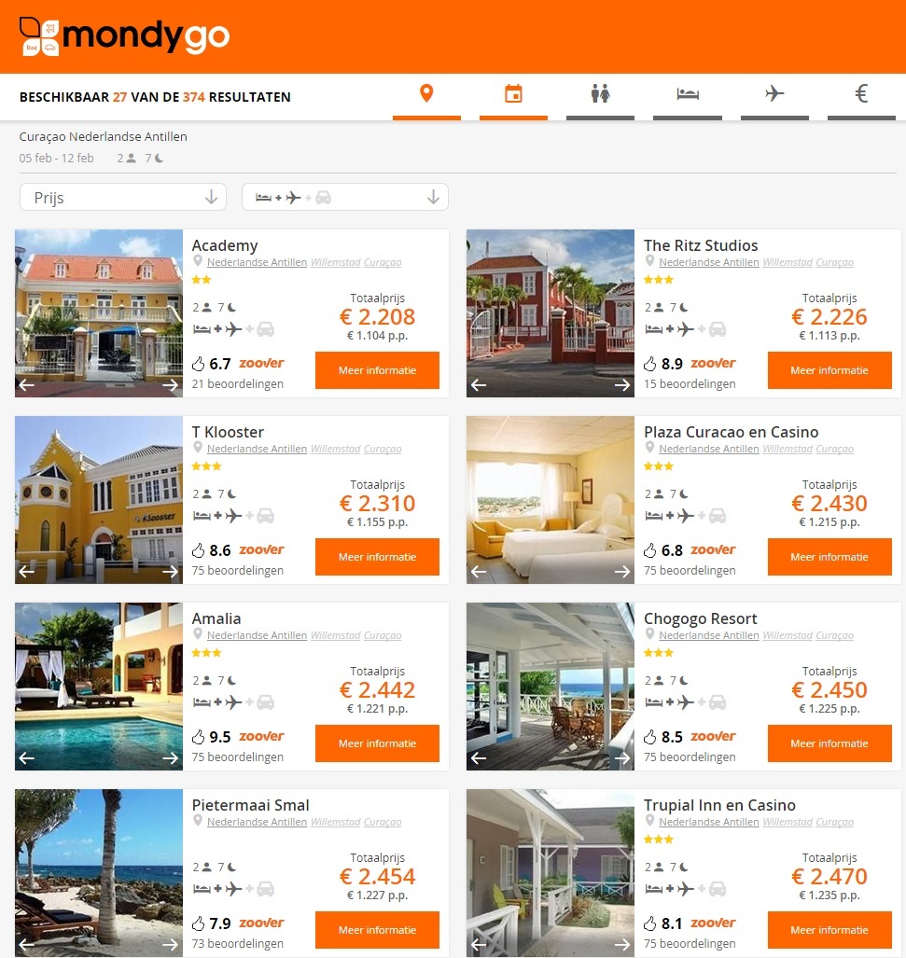Open the euro price filter tab
Image resolution: width=906 pixels, height=958 pixels.
(x=861, y=96)
